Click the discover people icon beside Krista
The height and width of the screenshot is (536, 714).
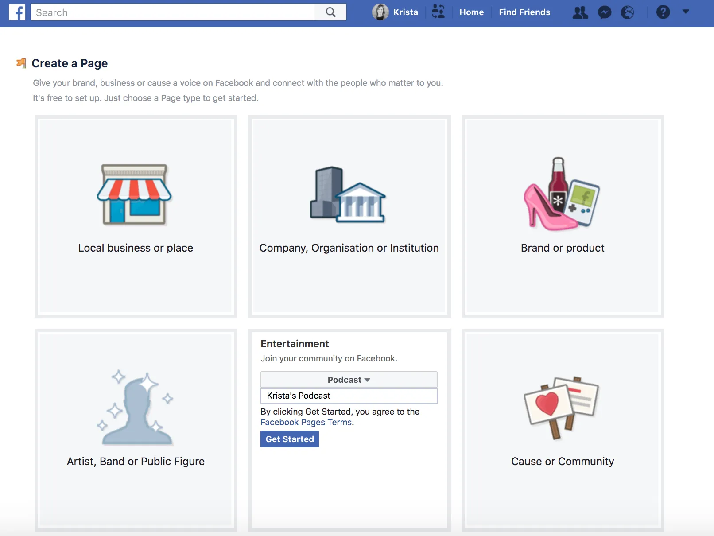tap(438, 12)
